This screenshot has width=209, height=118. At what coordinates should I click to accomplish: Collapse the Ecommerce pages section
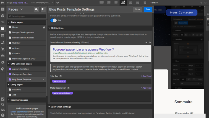(9, 100)
